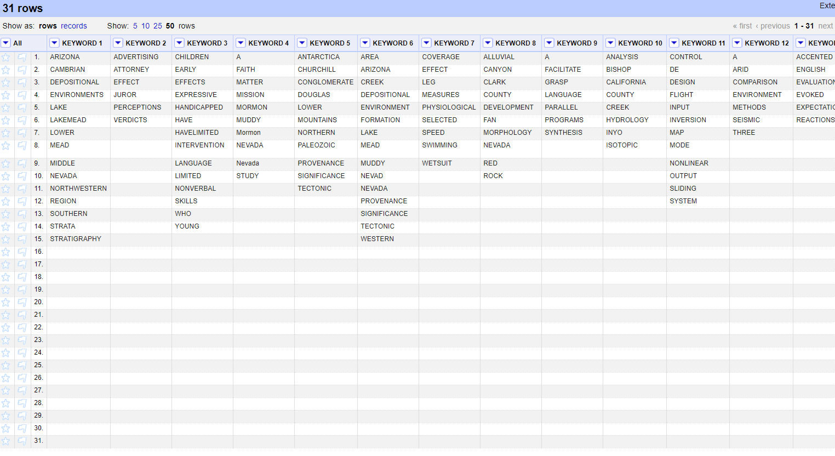Open KEYWORD 1 column dropdown

tap(54, 43)
